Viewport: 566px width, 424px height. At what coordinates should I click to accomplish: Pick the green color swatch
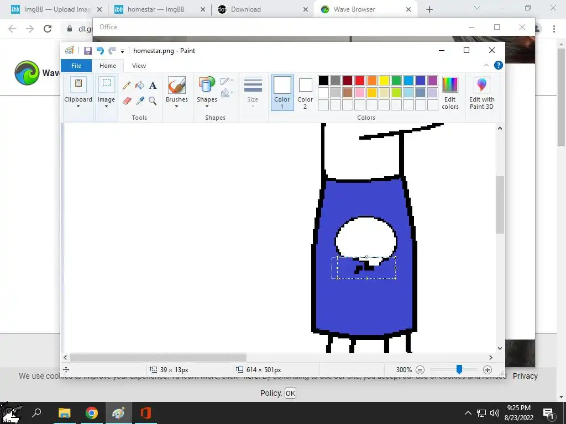[396, 81]
